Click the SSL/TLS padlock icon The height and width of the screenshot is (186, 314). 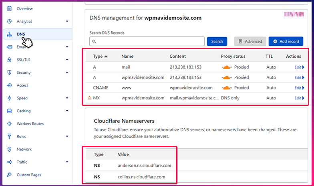[x=9, y=59]
